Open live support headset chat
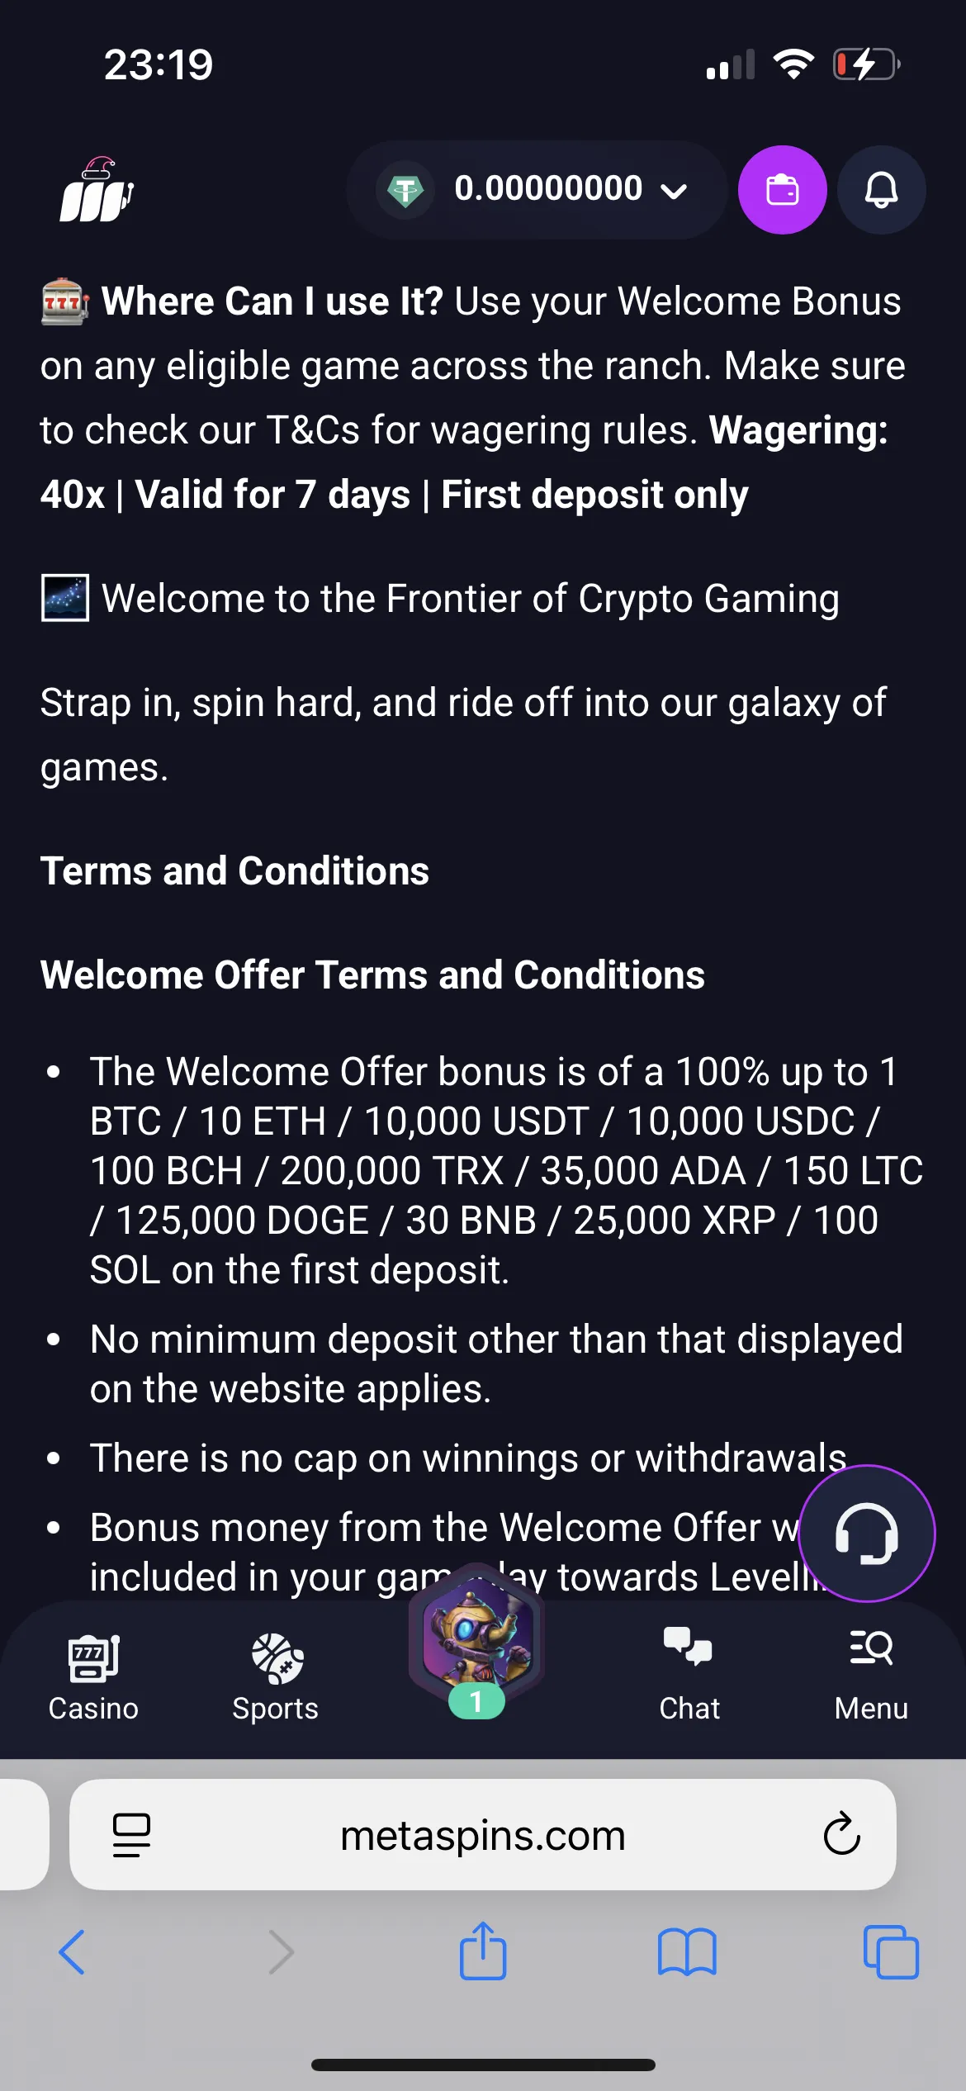 click(x=866, y=1534)
